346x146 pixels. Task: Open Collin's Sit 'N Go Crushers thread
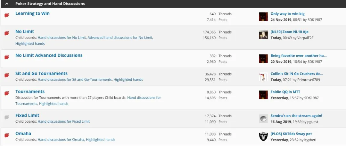point(297,74)
